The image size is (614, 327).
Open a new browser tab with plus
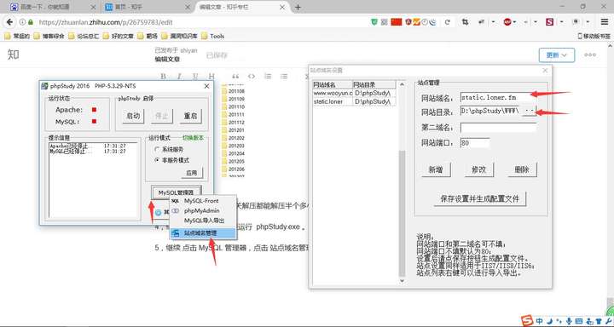(298, 7)
